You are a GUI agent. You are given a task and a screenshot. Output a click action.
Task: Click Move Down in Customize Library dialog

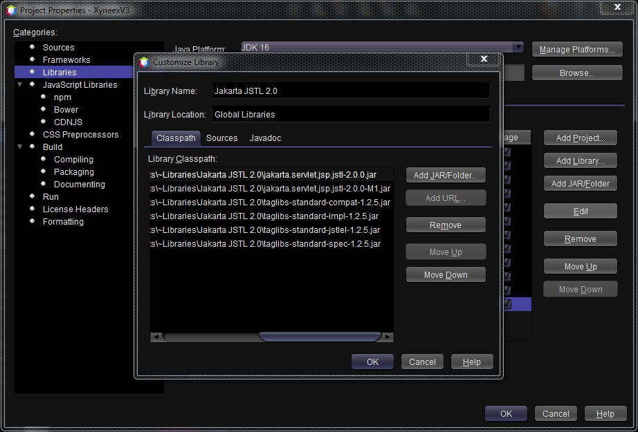(x=446, y=274)
